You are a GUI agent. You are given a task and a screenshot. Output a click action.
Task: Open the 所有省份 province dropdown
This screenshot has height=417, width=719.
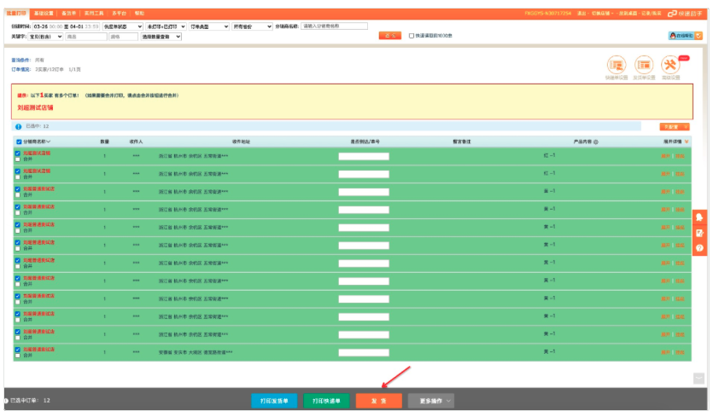click(251, 26)
